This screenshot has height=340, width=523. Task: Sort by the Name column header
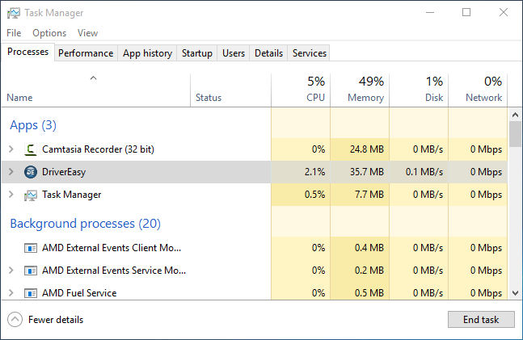coord(96,90)
